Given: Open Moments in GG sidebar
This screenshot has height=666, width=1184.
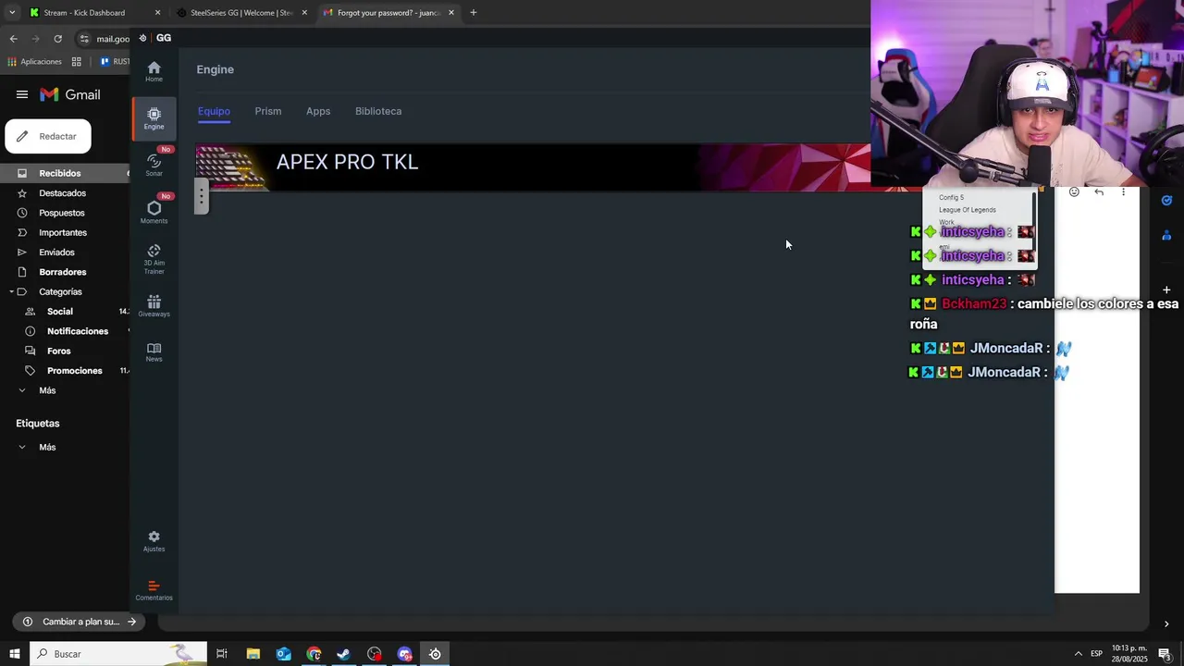Looking at the screenshot, I should tap(154, 212).
